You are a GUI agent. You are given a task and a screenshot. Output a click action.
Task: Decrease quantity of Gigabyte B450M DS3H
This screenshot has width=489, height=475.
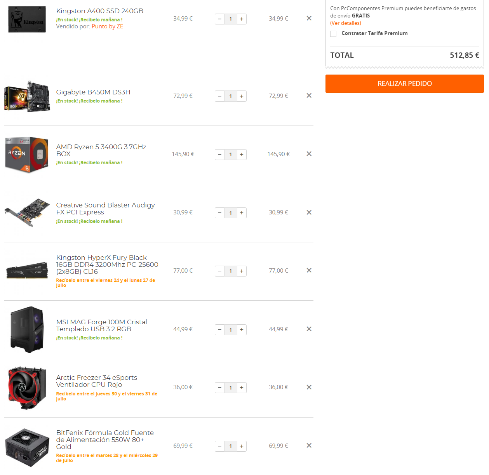pos(220,96)
